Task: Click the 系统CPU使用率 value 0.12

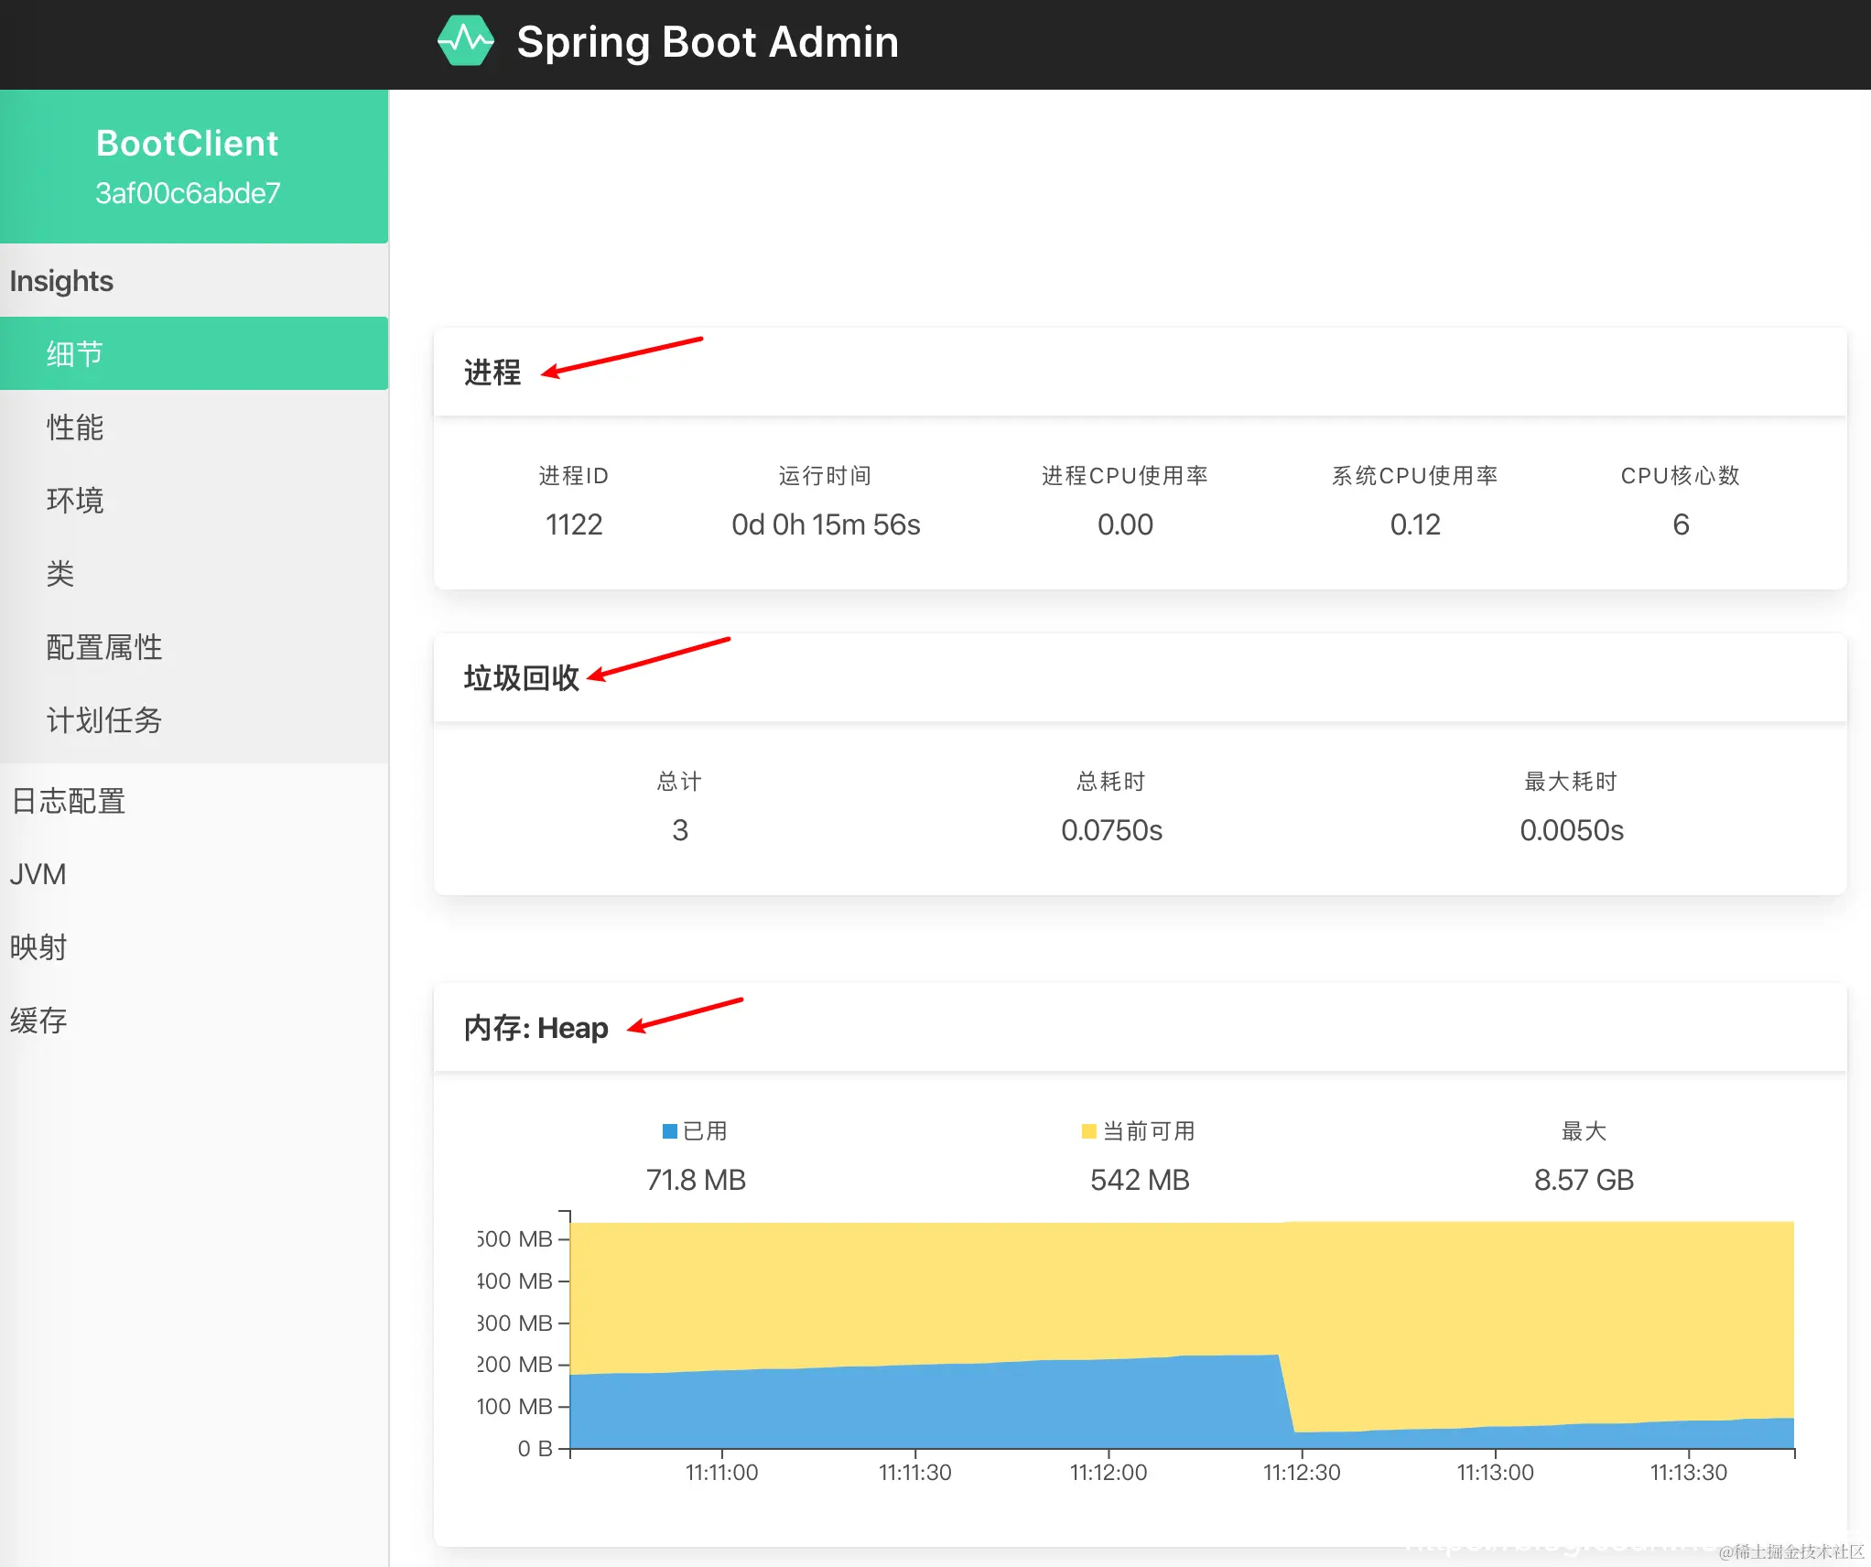Action: (1415, 524)
